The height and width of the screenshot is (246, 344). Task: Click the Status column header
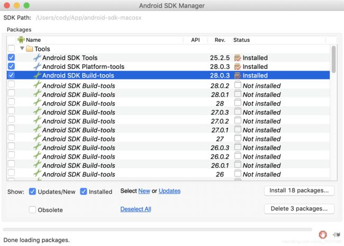(241, 40)
